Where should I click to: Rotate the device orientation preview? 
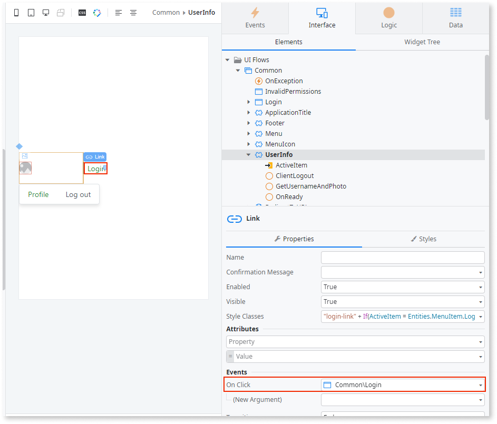click(60, 13)
